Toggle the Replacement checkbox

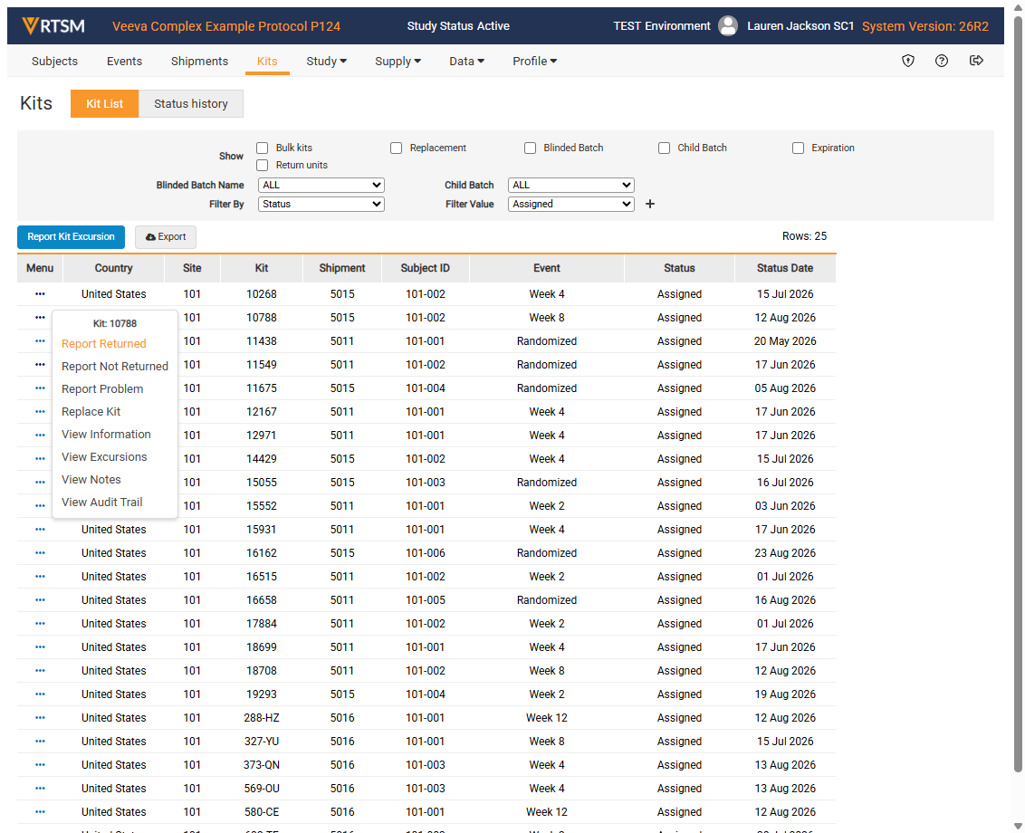pos(396,148)
